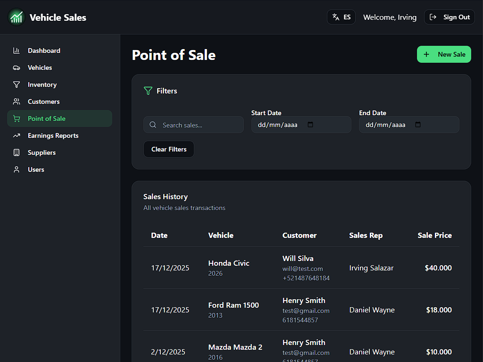
Task: Click the magnifier icon in search box
Action: (x=153, y=125)
